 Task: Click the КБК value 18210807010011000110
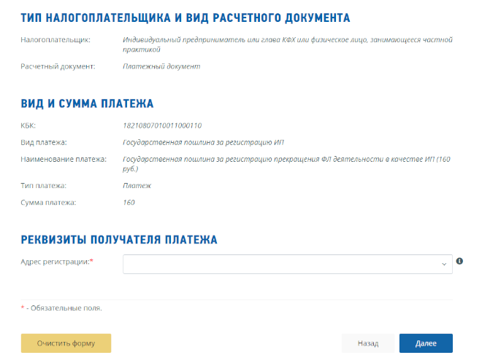[162, 125]
